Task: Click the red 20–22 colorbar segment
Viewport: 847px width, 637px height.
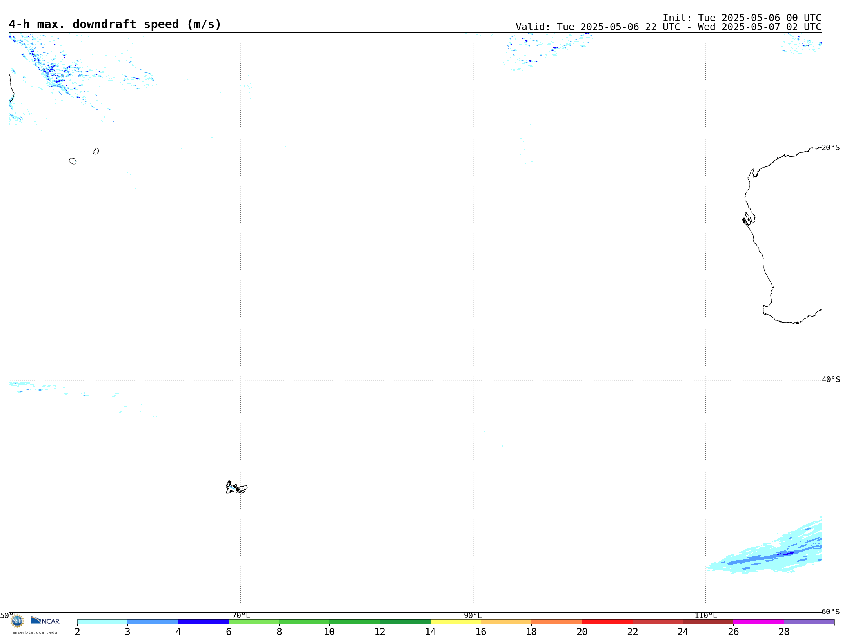Action: 607,622
